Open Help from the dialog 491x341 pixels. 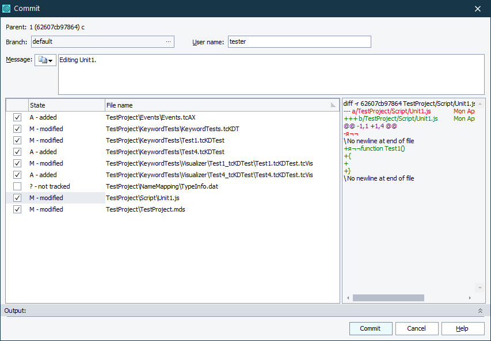coord(463,328)
